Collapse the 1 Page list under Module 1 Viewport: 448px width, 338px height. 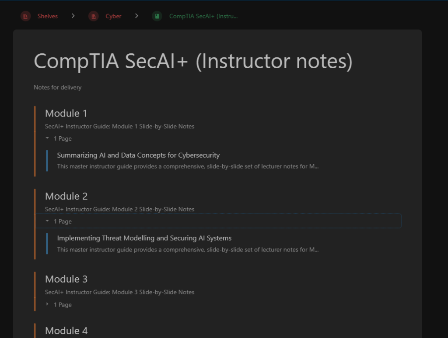tap(59, 138)
